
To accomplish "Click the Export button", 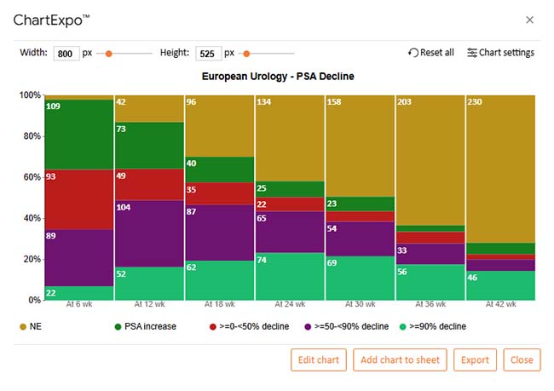I will tap(475, 359).
